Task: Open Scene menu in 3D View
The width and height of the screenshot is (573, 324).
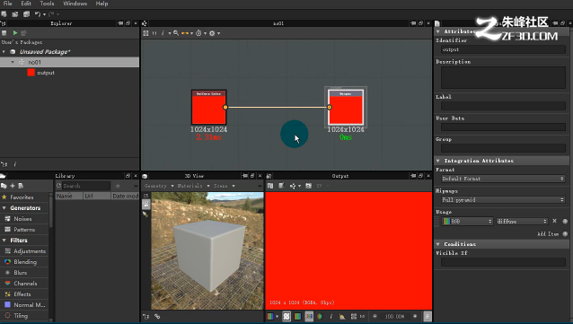Action: coord(224,186)
